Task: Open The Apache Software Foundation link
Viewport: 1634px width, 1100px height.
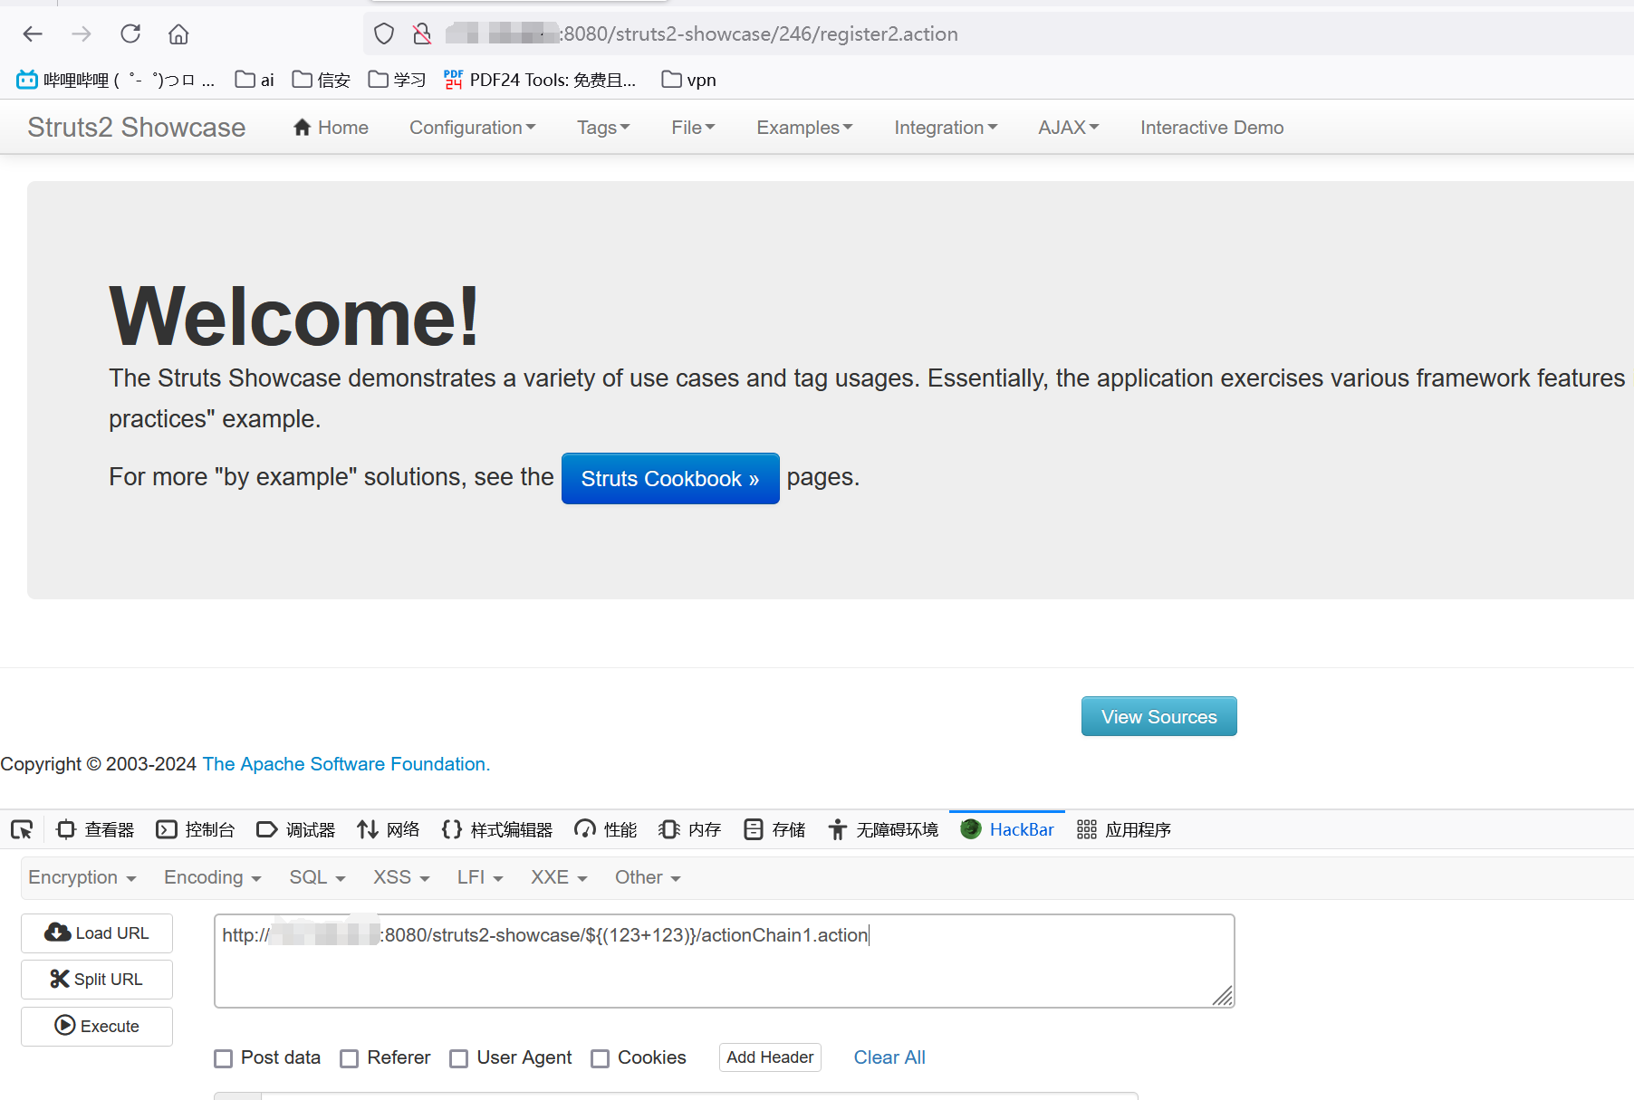Action: 346,764
